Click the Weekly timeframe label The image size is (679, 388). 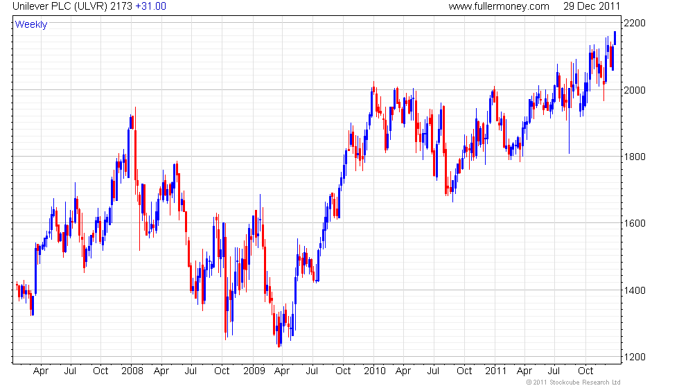click(30, 25)
